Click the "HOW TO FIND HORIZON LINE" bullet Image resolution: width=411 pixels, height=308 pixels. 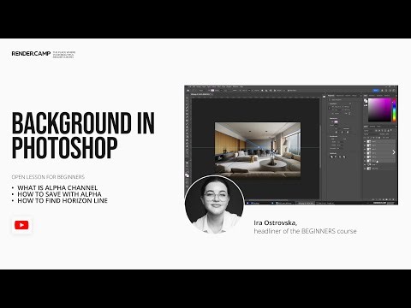click(x=63, y=200)
